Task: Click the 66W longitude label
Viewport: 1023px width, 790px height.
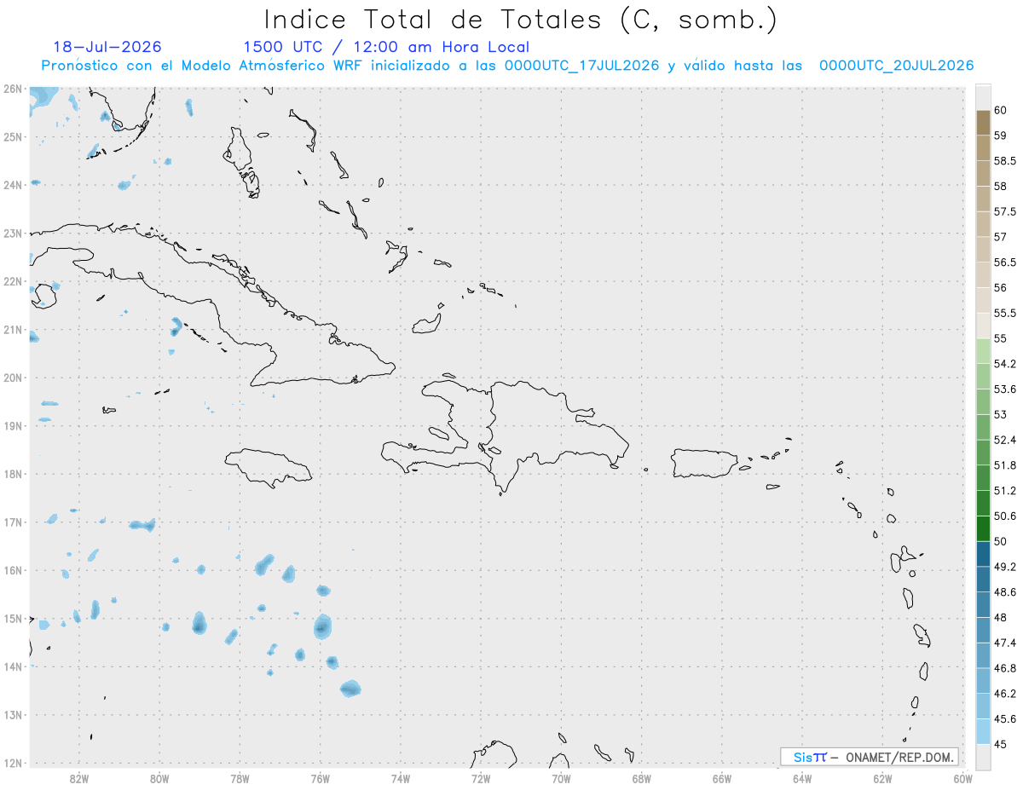Action: click(722, 778)
